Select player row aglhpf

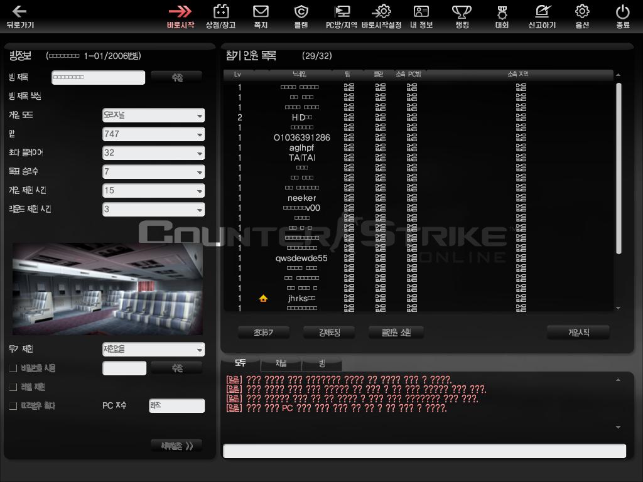pos(418,147)
